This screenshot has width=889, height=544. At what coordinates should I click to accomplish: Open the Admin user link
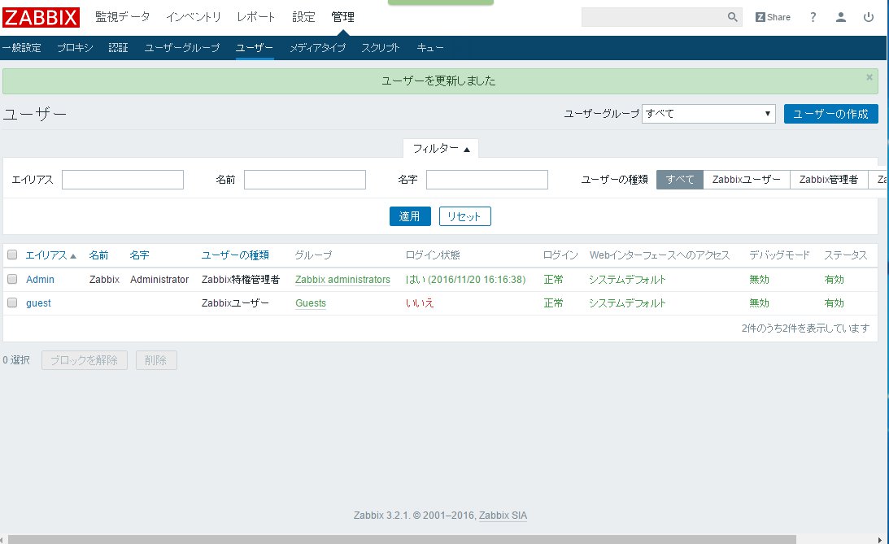coord(40,280)
